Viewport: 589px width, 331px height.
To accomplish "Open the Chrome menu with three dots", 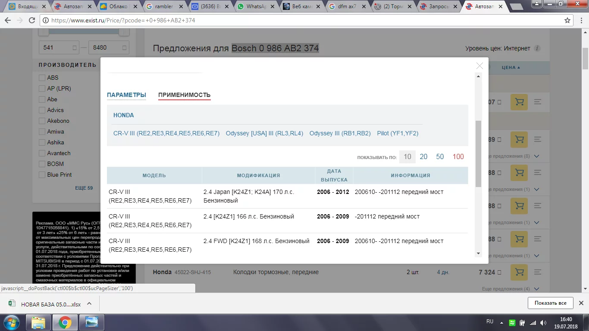I will coord(580,20).
